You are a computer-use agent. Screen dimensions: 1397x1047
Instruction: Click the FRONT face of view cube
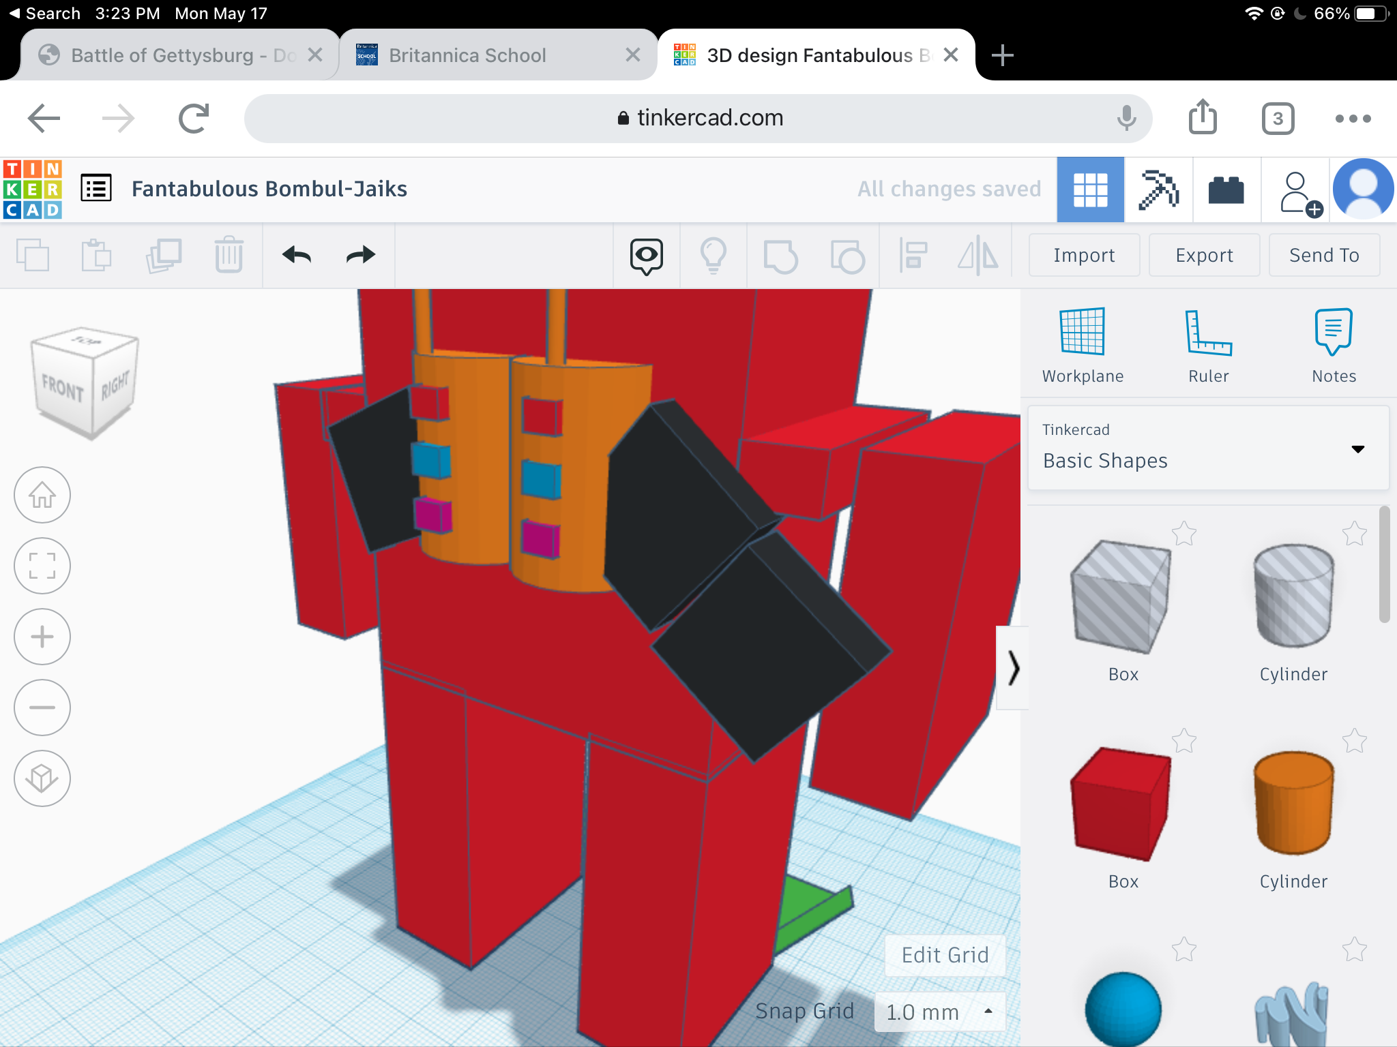[61, 389]
